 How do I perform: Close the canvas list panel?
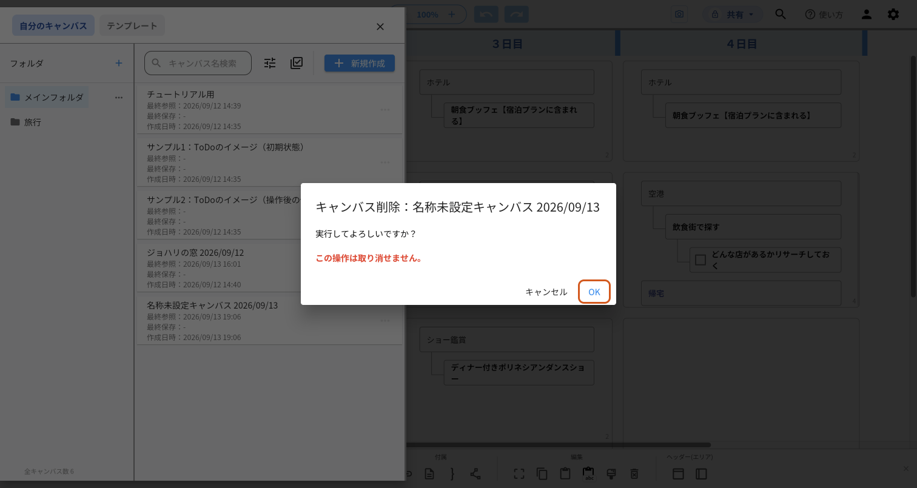click(380, 26)
